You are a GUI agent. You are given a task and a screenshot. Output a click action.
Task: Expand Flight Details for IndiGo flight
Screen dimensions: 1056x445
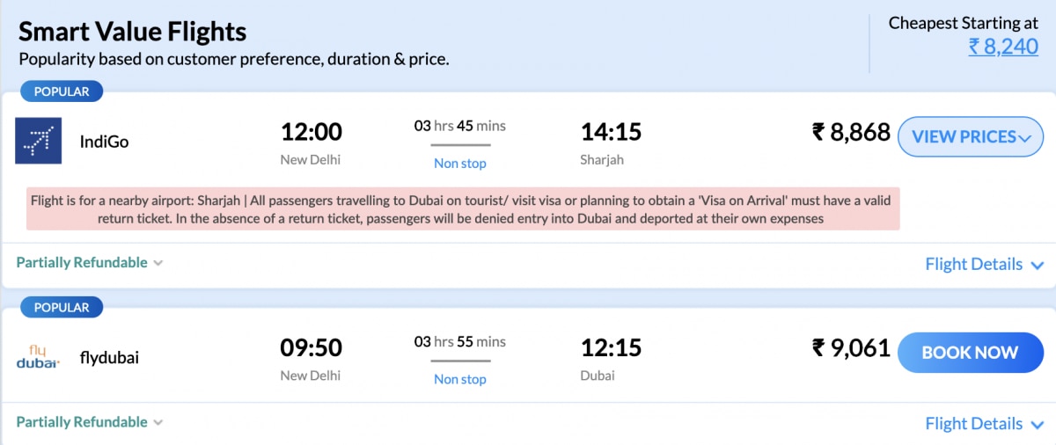point(984,265)
